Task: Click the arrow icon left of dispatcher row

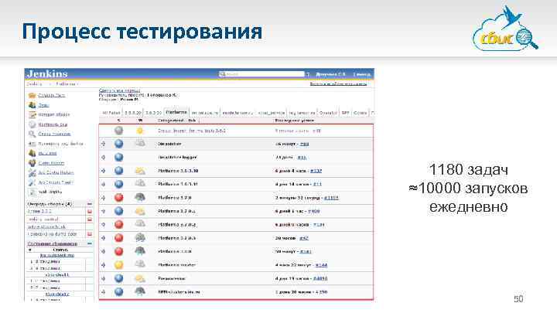Action: click(104, 144)
